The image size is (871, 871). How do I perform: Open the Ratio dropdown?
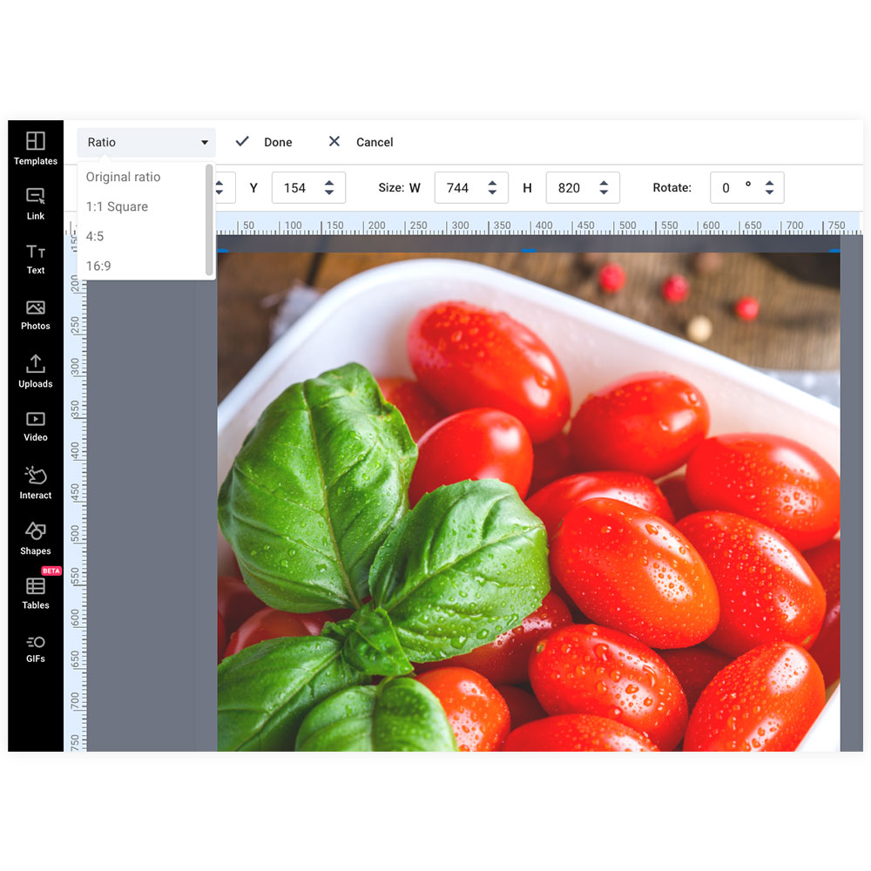click(145, 142)
